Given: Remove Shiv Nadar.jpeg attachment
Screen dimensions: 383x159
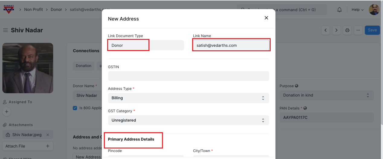Looking at the screenshot, I should [x=48, y=135].
